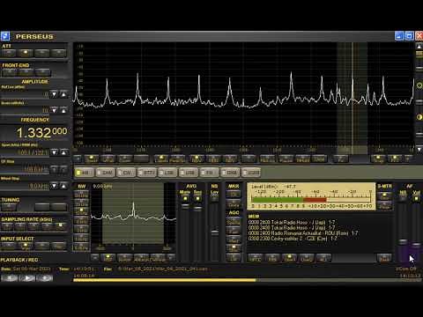This screenshot has height=317, width=423.
Task: Rewind the playback recording
Action: 10,277
